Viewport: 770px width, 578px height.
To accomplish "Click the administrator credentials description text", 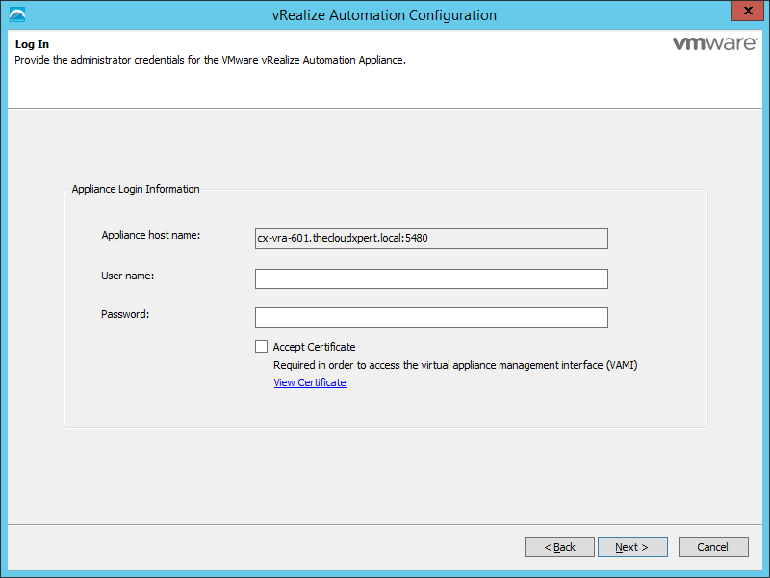I will click(x=211, y=60).
